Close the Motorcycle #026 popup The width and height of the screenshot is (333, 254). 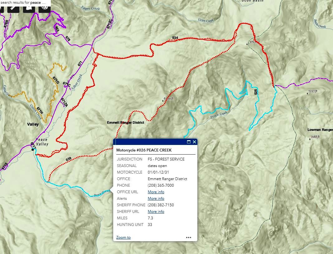point(195,142)
